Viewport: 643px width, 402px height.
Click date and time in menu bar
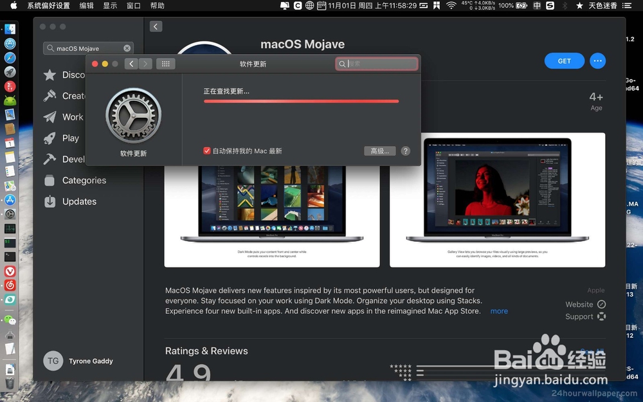pos(372,5)
